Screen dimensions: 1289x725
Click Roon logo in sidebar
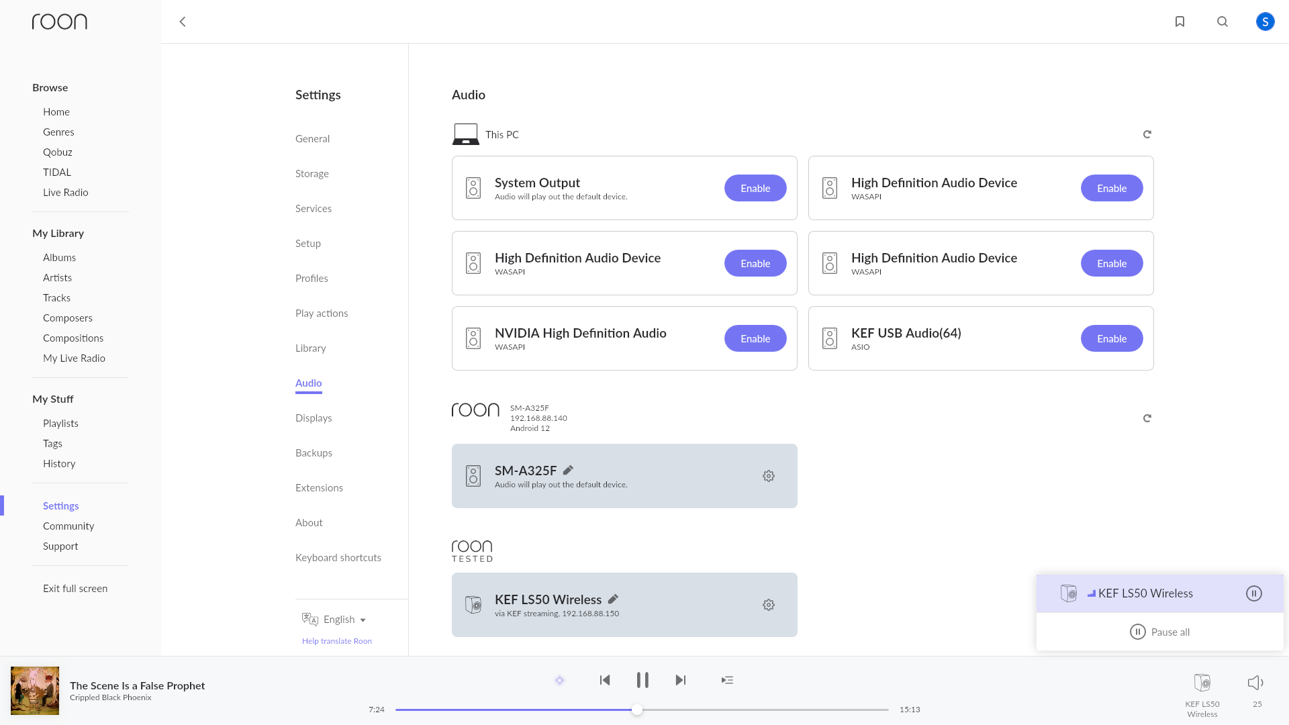coord(60,21)
